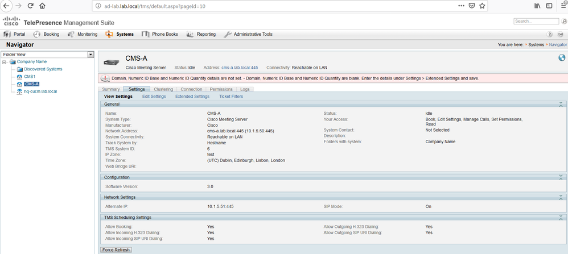The width and height of the screenshot is (568, 254).
Task: Select the Settings tab
Action: (137, 89)
